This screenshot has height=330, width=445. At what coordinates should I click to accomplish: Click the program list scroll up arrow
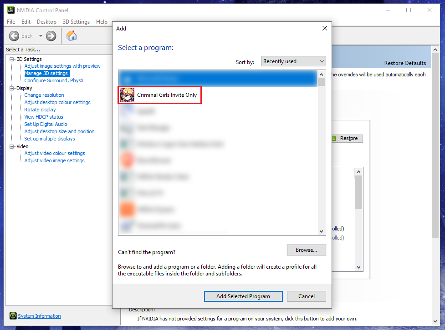pos(321,75)
